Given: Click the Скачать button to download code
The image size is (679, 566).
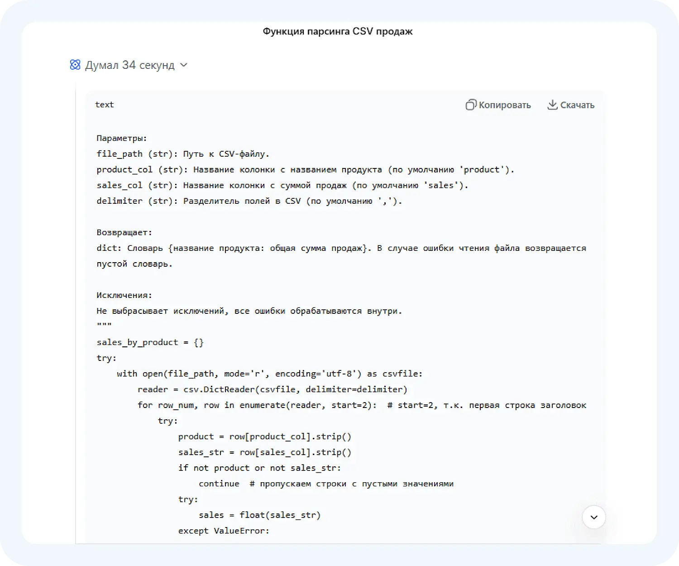Looking at the screenshot, I should pyautogui.click(x=571, y=105).
